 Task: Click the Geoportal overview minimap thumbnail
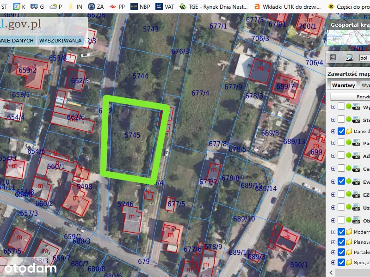click(x=348, y=38)
